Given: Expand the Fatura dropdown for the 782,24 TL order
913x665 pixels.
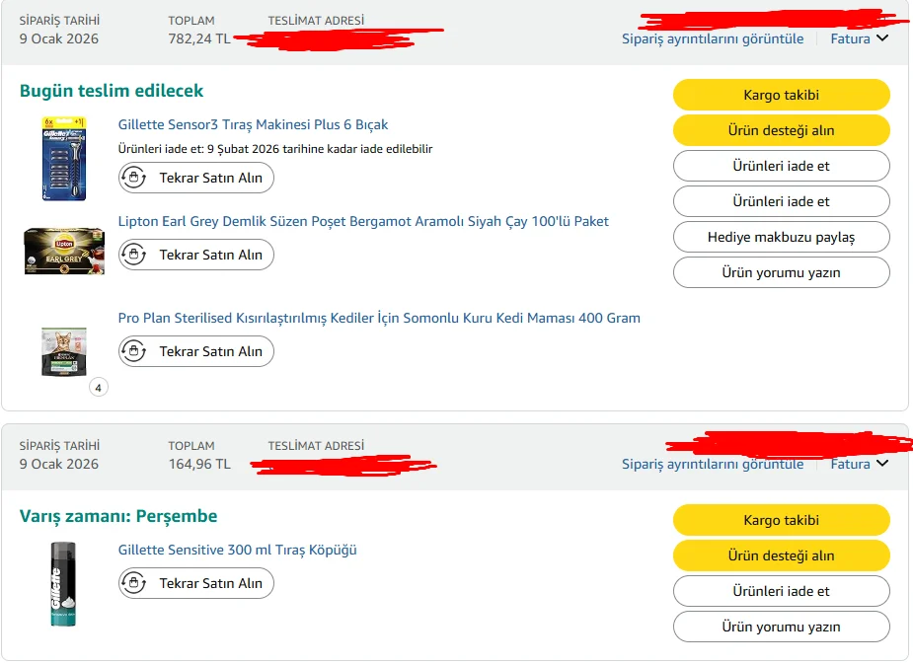Looking at the screenshot, I should pyautogui.click(x=860, y=39).
